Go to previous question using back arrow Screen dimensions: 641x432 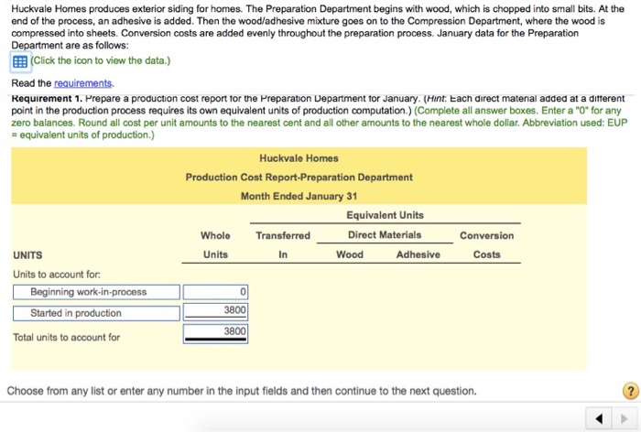coord(599,418)
